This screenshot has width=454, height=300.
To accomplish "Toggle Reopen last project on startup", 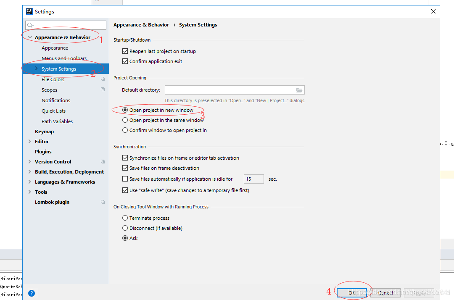I will click(x=125, y=51).
